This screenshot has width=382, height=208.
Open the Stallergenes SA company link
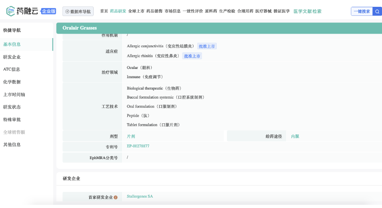[x=140, y=196]
